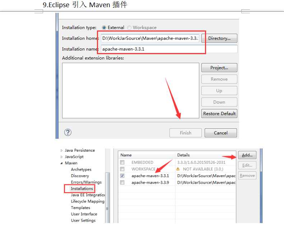Uncheck the apache-maven-3.3.1 checkbox

[122, 176]
